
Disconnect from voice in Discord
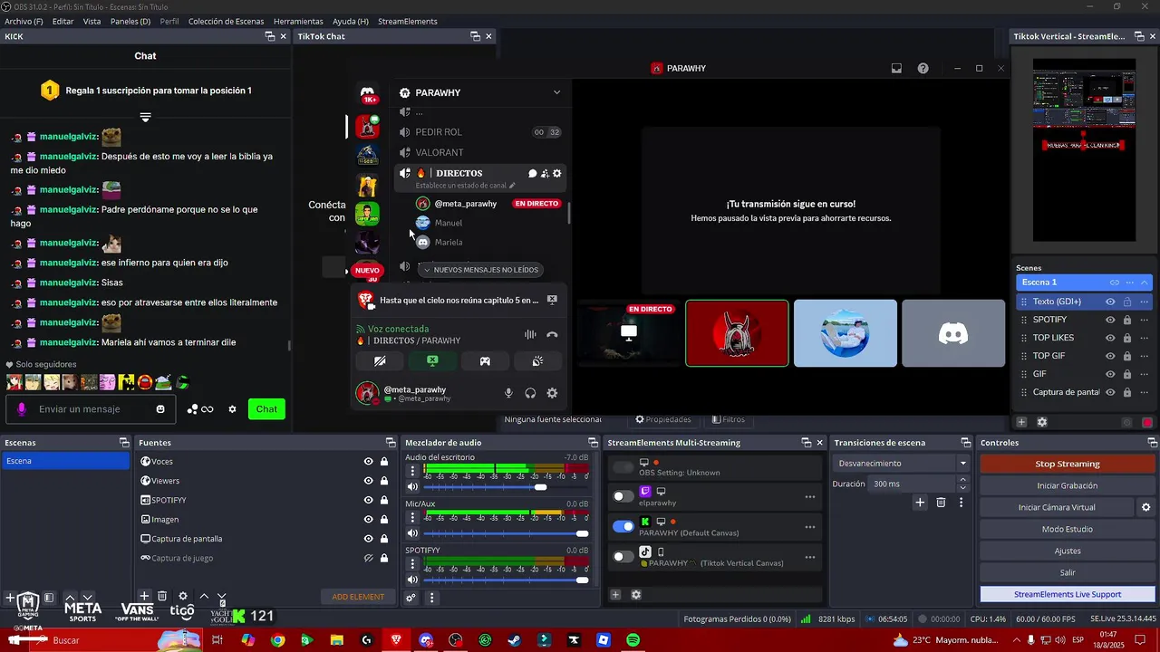coord(552,335)
